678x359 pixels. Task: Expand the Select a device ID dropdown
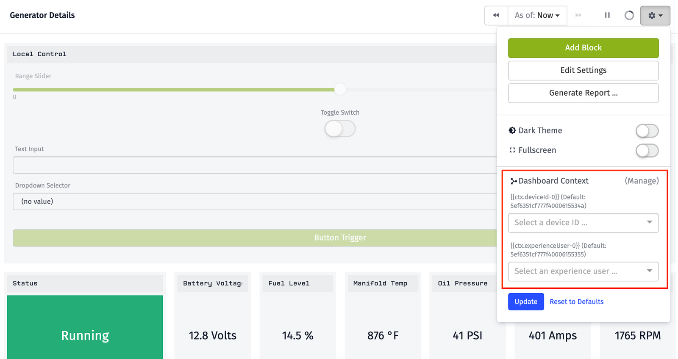point(584,223)
